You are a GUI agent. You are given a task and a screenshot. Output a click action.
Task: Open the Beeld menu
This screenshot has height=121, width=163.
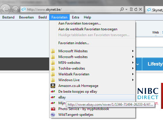point(42,17)
